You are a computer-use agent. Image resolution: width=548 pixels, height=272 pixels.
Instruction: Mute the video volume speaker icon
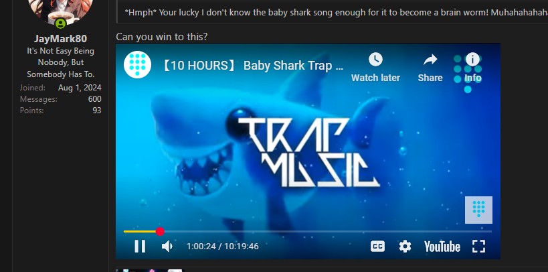click(x=167, y=246)
